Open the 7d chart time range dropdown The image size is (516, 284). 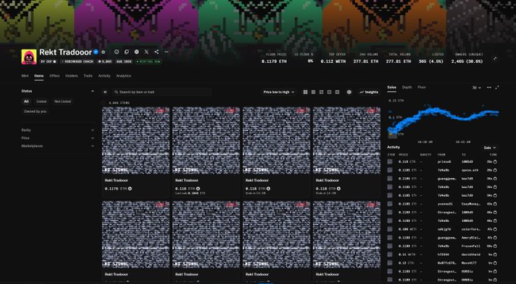pyautogui.click(x=477, y=88)
